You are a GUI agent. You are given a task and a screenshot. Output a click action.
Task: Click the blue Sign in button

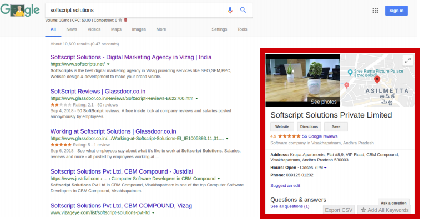click(397, 11)
